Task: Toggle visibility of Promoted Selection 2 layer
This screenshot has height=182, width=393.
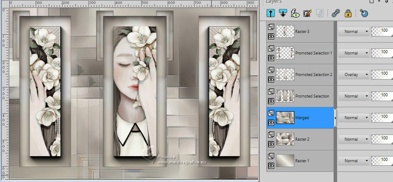Action: coord(271,80)
